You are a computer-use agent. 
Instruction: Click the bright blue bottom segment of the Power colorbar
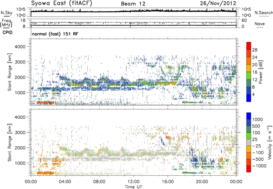[x=249, y=98]
